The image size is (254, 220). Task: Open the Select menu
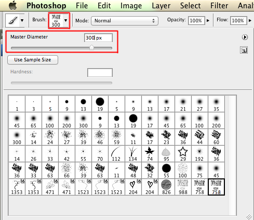tap(190, 6)
